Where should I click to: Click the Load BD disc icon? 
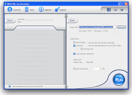tap(10, 9)
